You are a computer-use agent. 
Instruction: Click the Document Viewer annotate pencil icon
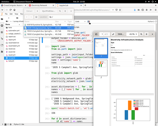[x=113, y=34]
